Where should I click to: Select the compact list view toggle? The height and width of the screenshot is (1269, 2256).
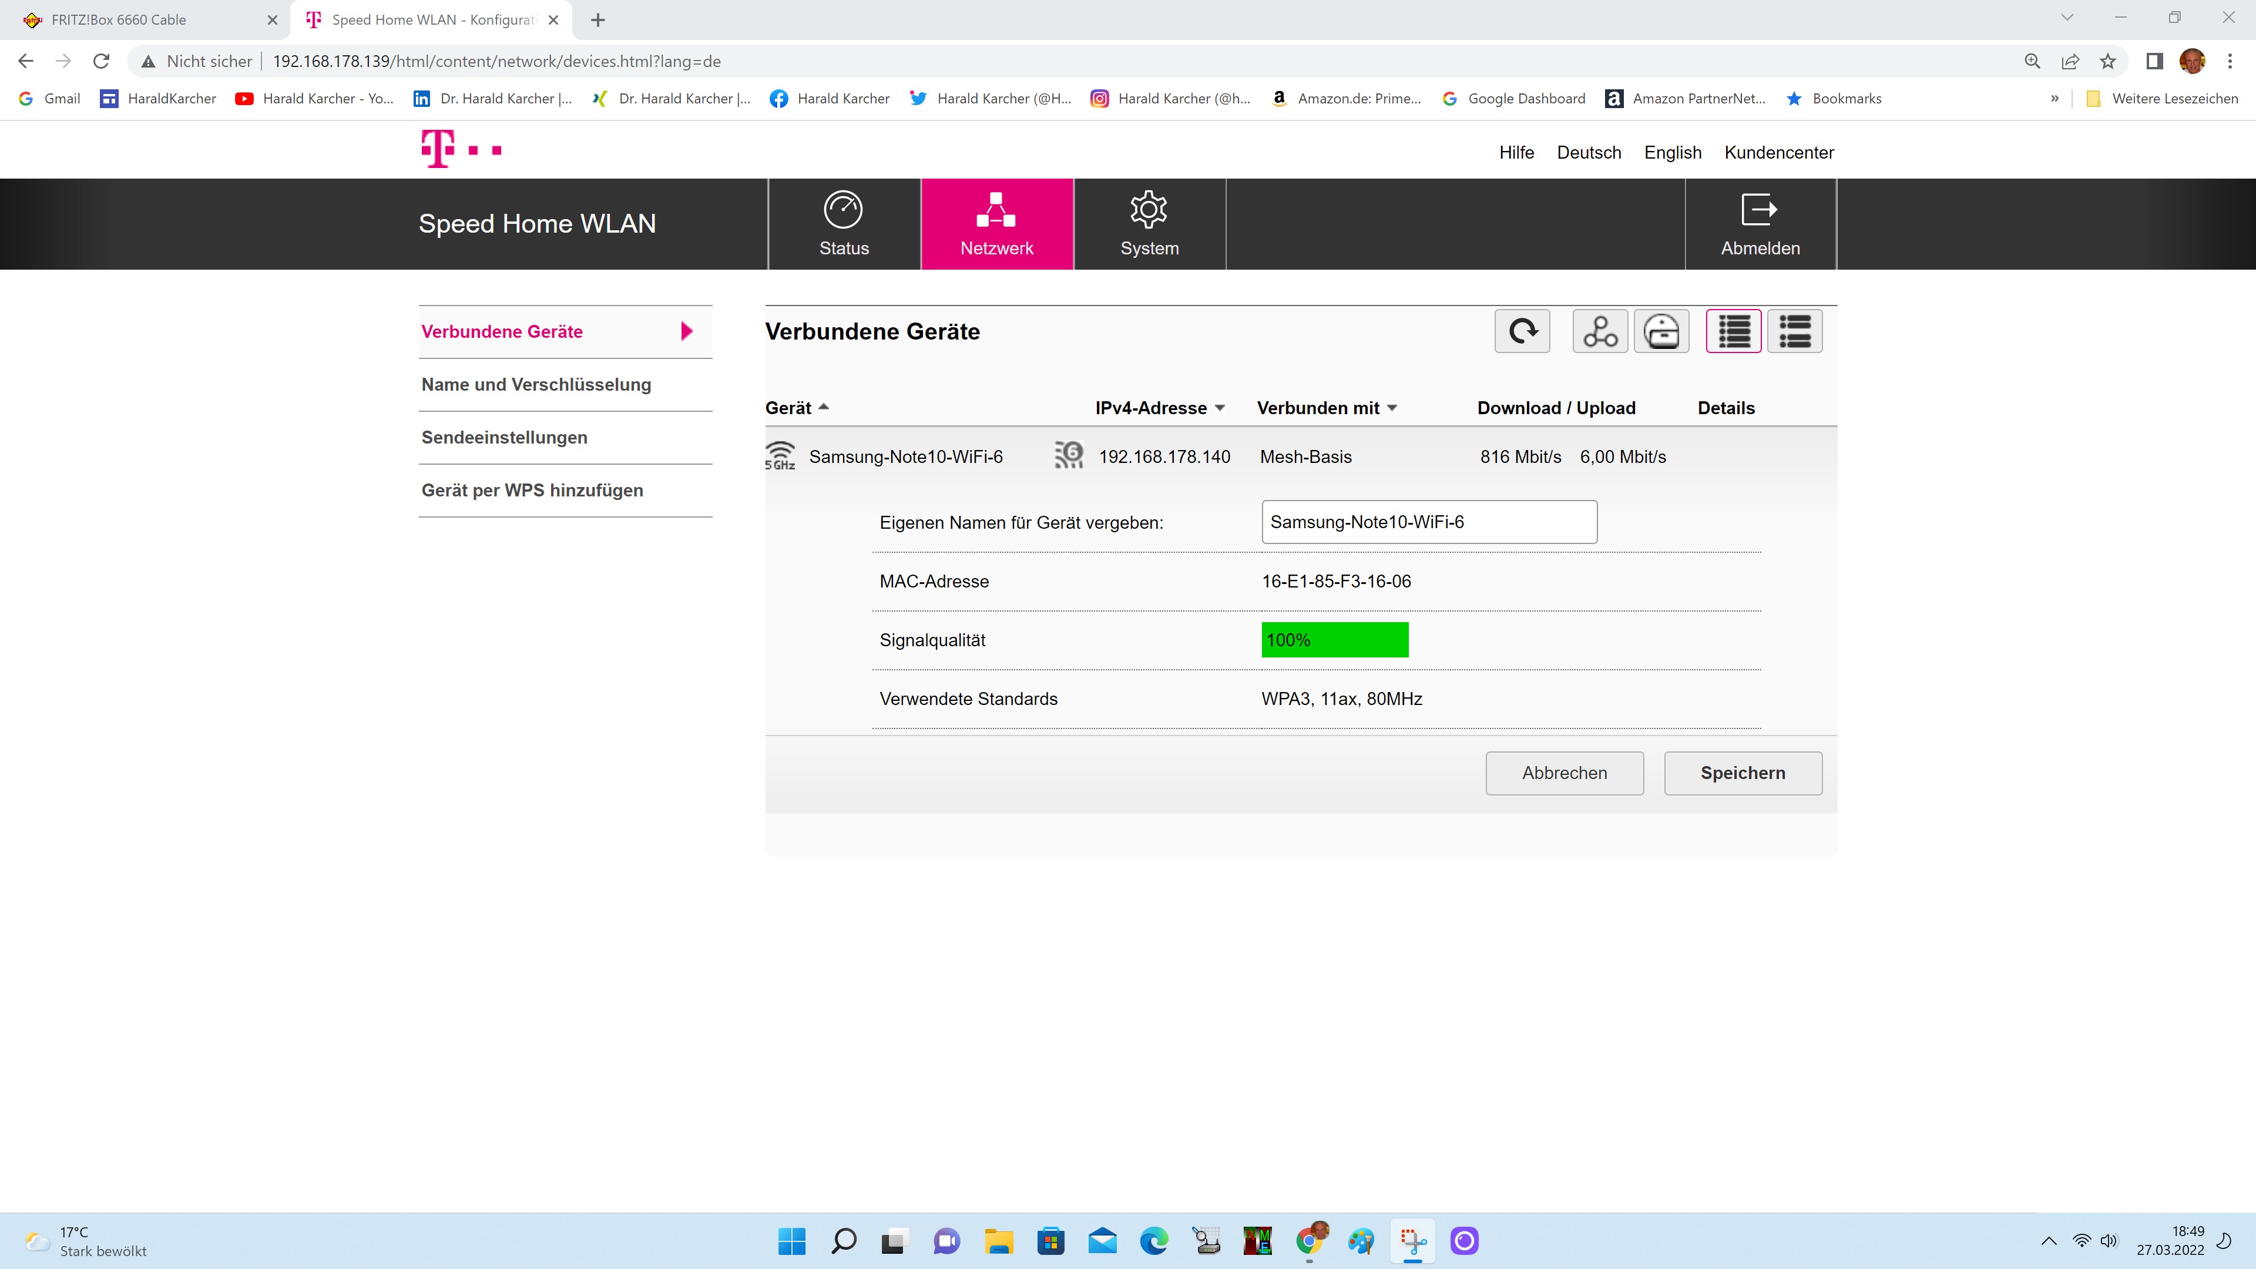click(x=1733, y=331)
